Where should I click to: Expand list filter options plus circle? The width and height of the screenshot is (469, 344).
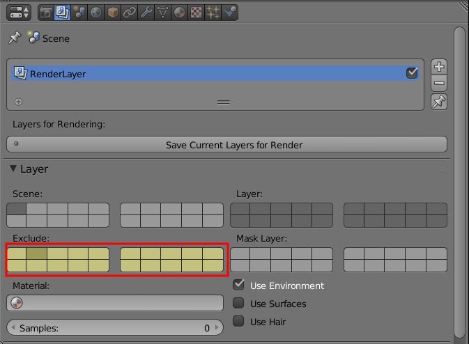click(x=18, y=102)
